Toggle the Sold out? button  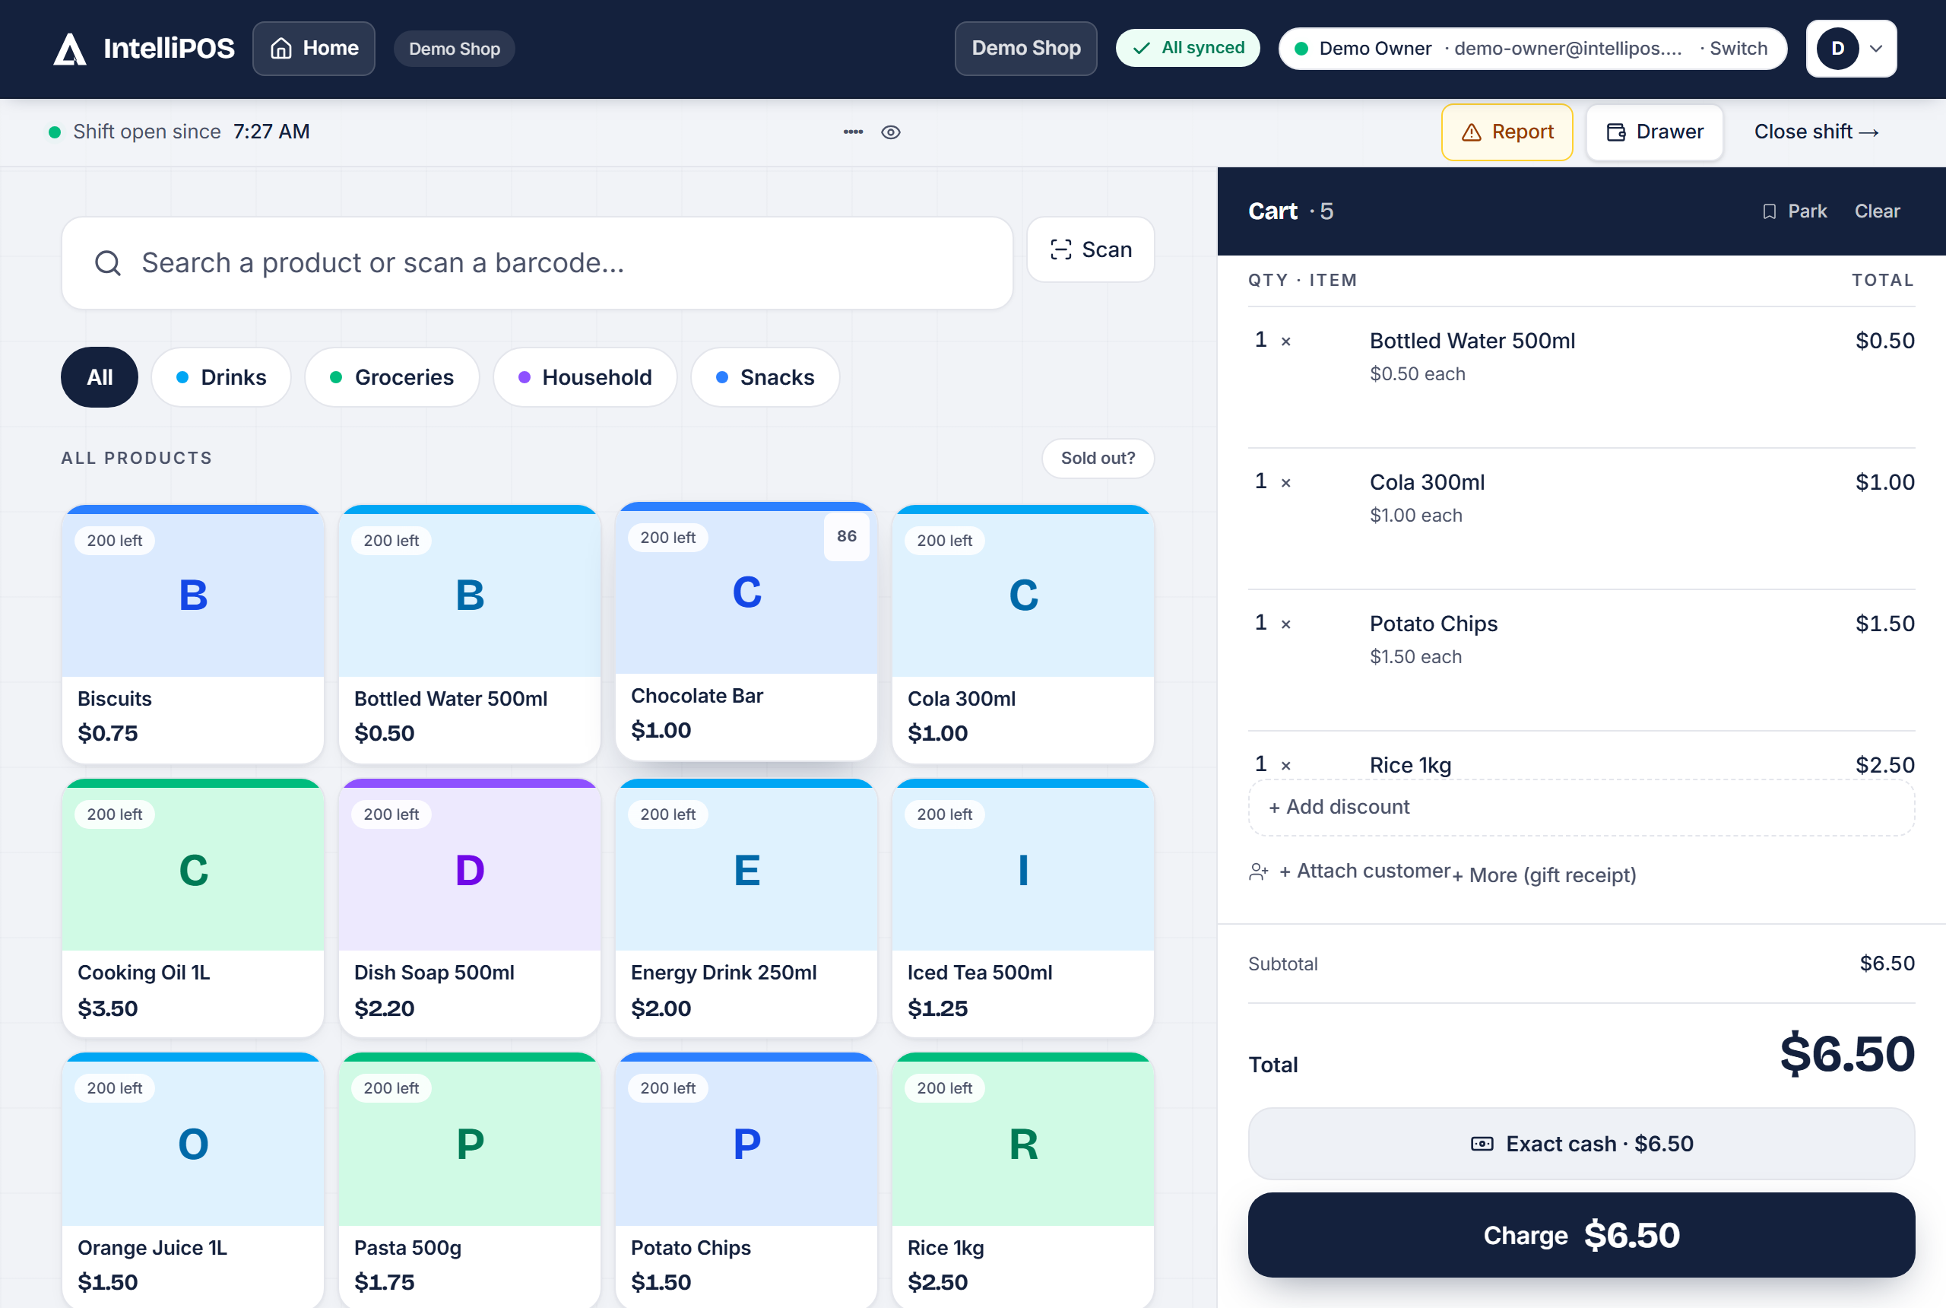(x=1097, y=458)
